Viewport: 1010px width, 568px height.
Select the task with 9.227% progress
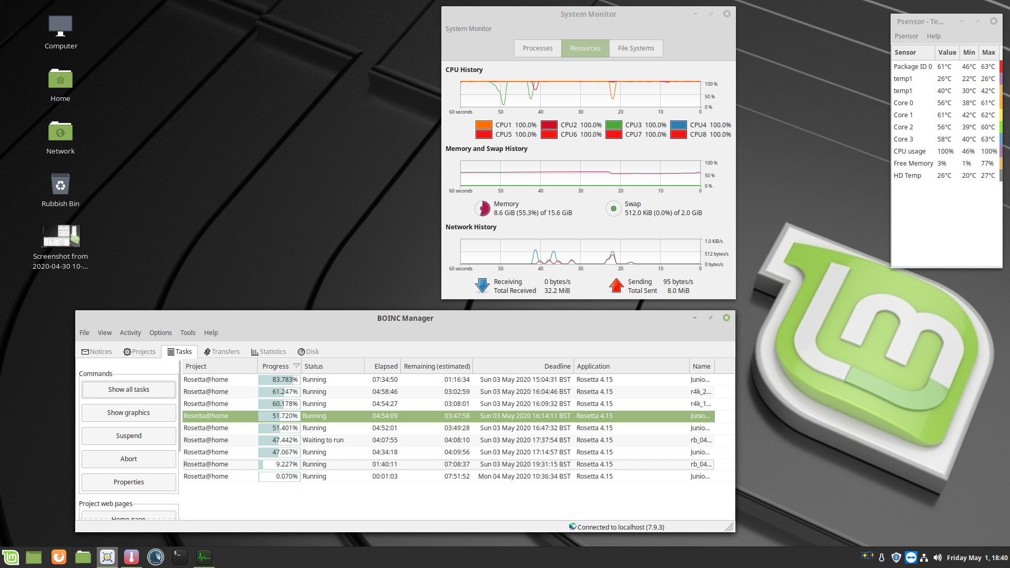pos(449,464)
